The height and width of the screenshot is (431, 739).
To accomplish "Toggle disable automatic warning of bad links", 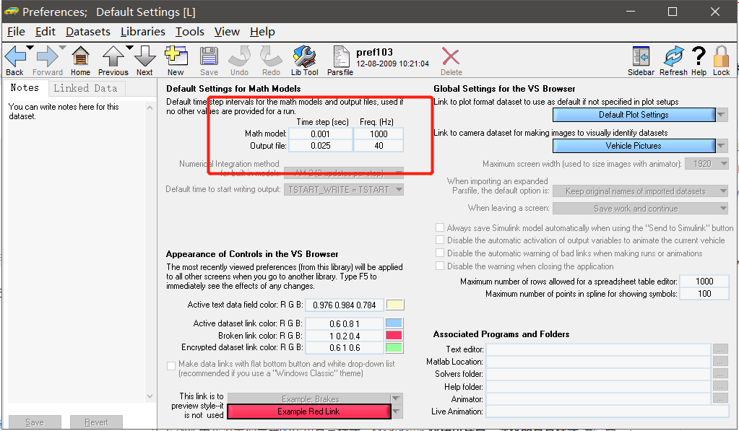I will pos(440,253).
